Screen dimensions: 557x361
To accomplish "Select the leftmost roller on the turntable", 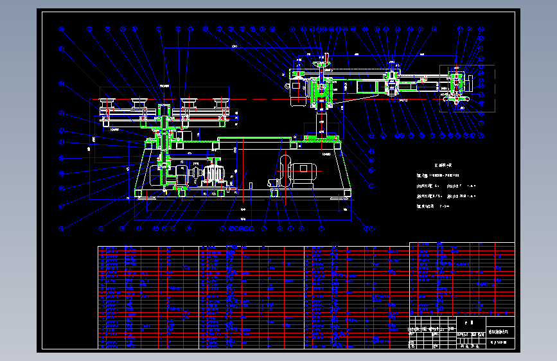I will 107,103.
